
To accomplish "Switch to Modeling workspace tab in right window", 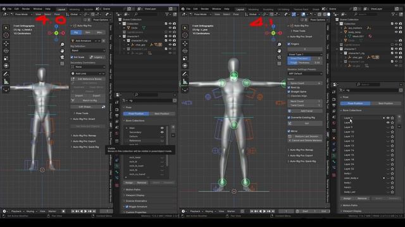I will click(x=253, y=9).
